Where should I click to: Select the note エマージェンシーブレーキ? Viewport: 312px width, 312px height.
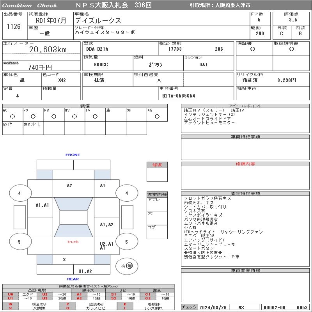209,244
